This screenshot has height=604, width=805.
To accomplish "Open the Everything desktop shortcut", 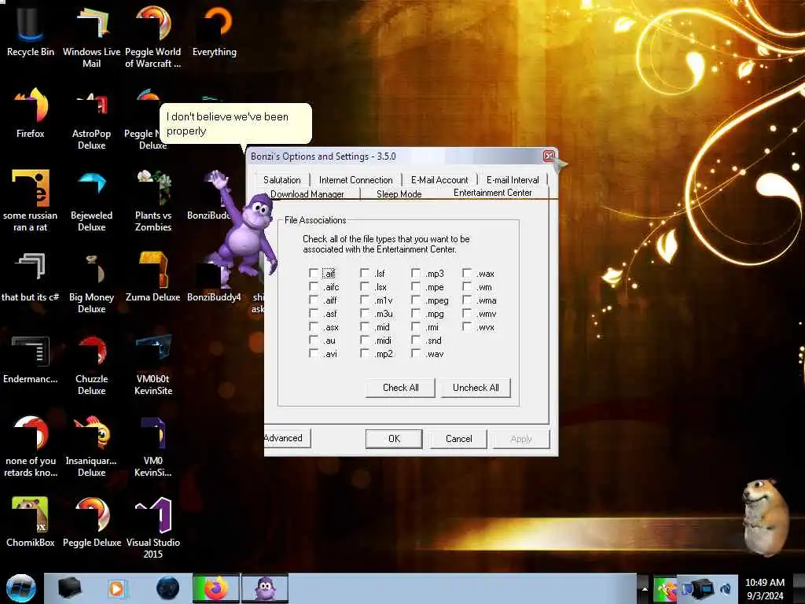I will (x=215, y=31).
